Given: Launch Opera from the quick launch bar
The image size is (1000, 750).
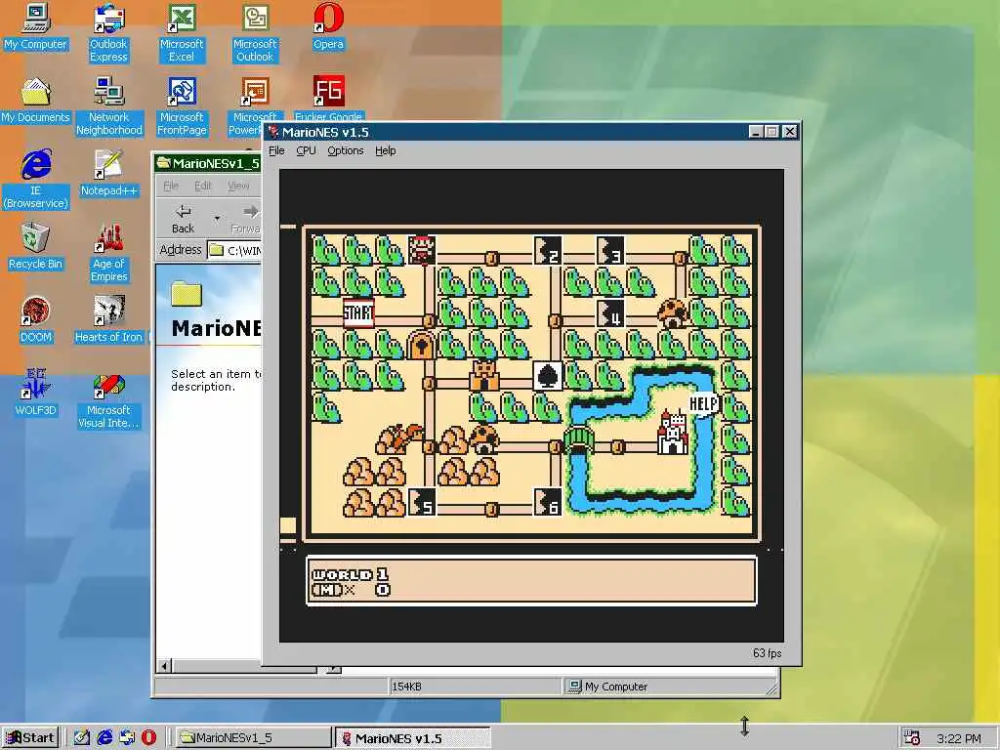Looking at the screenshot, I should pos(148,737).
